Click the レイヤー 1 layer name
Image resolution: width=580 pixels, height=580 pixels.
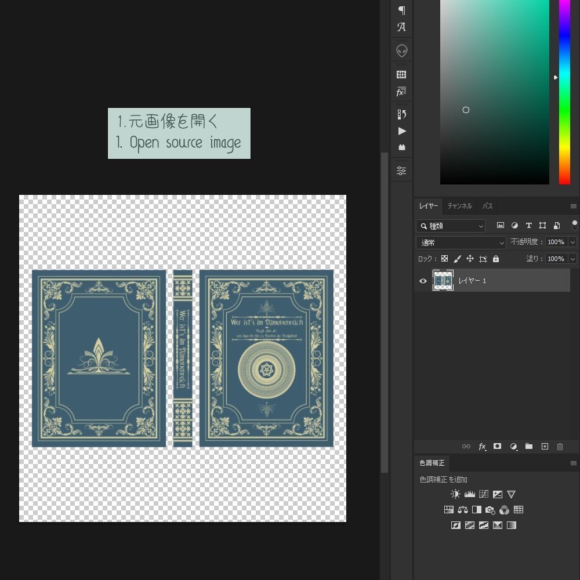tap(472, 281)
